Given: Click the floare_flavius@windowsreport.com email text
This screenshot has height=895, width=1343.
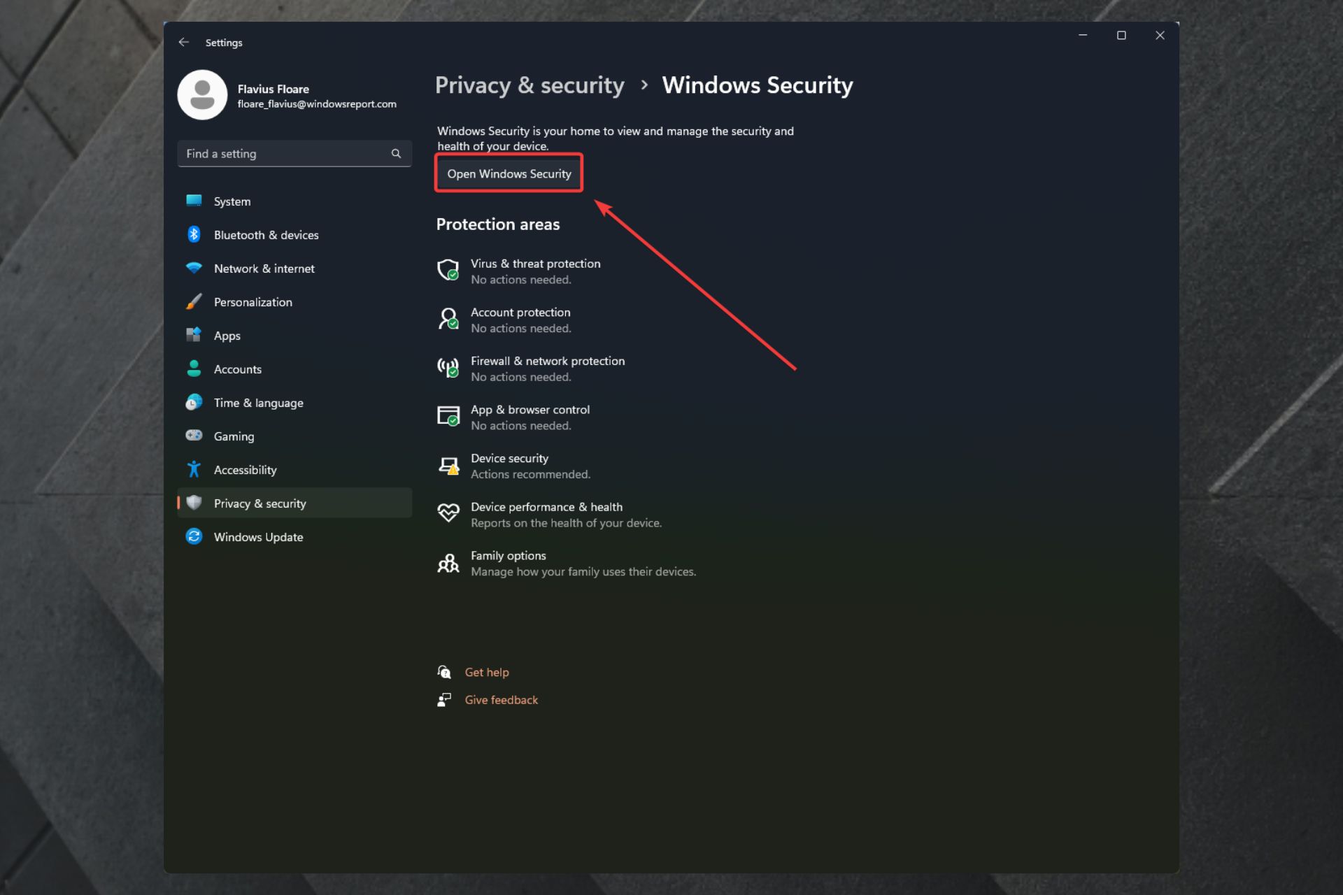Looking at the screenshot, I should pyautogui.click(x=317, y=103).
